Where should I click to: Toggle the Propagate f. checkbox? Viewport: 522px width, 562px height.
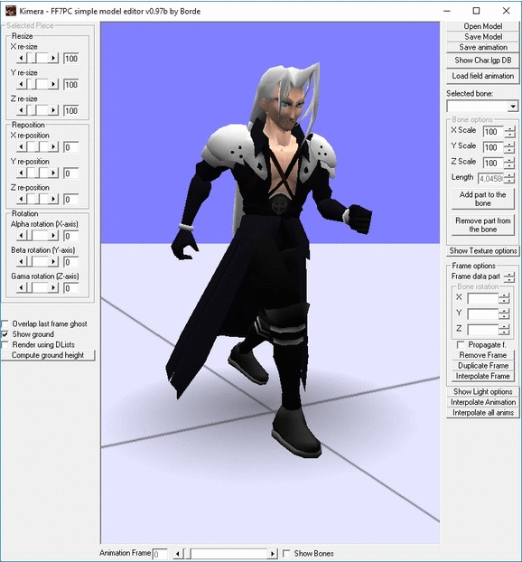tap(461, 345)
